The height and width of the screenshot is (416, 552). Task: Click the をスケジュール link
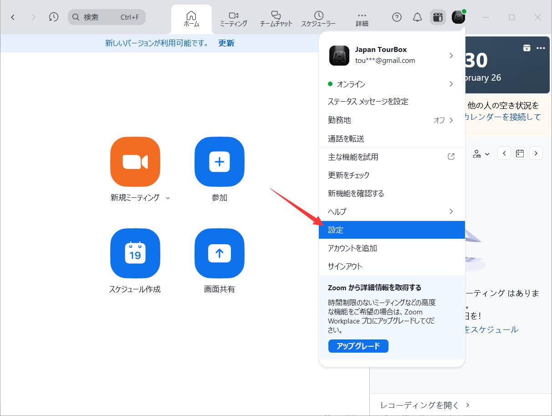tap(491, 329)
